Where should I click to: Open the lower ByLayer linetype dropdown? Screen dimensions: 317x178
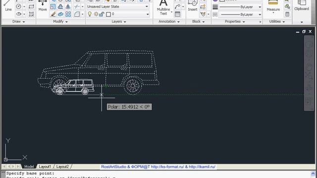click(x=260, y=14)
